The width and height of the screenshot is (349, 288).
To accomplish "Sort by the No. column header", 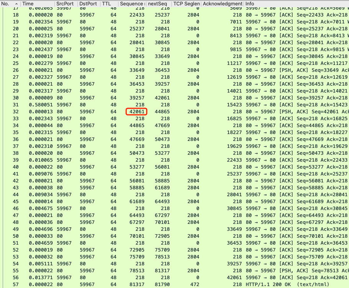I will (10, 3).
